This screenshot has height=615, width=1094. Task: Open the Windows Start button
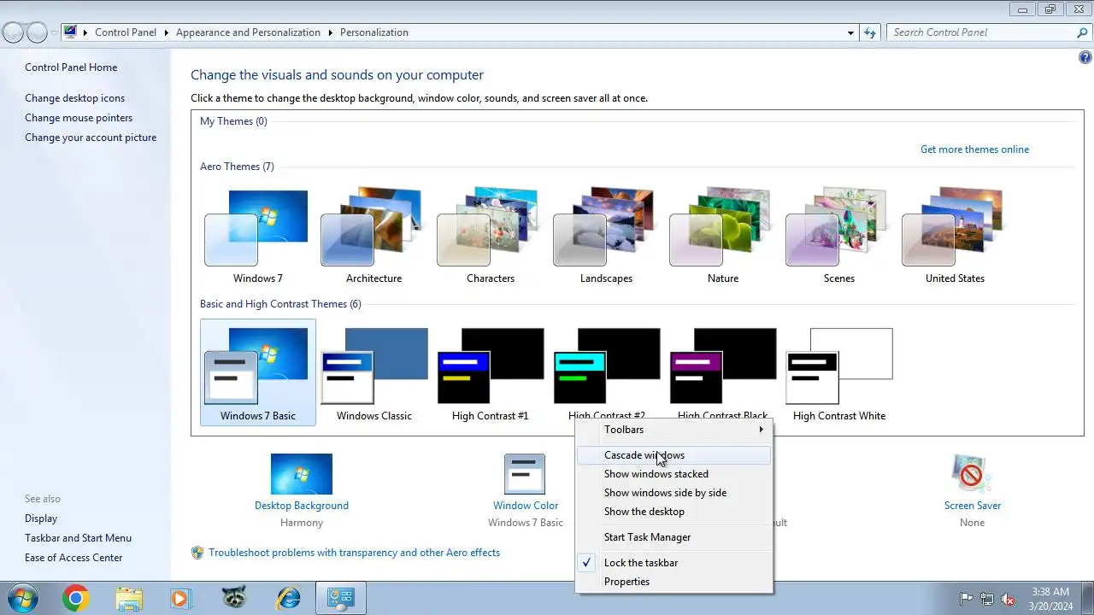coord(22,598)
